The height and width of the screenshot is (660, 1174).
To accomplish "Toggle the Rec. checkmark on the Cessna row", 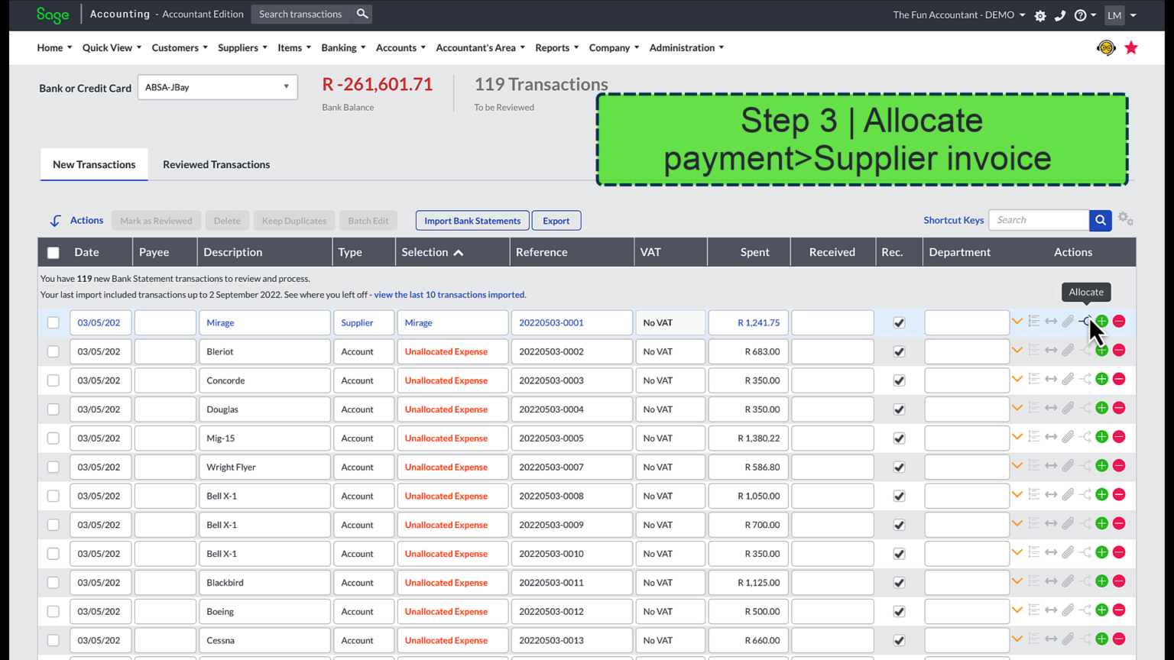I will (x=899, y=639).
